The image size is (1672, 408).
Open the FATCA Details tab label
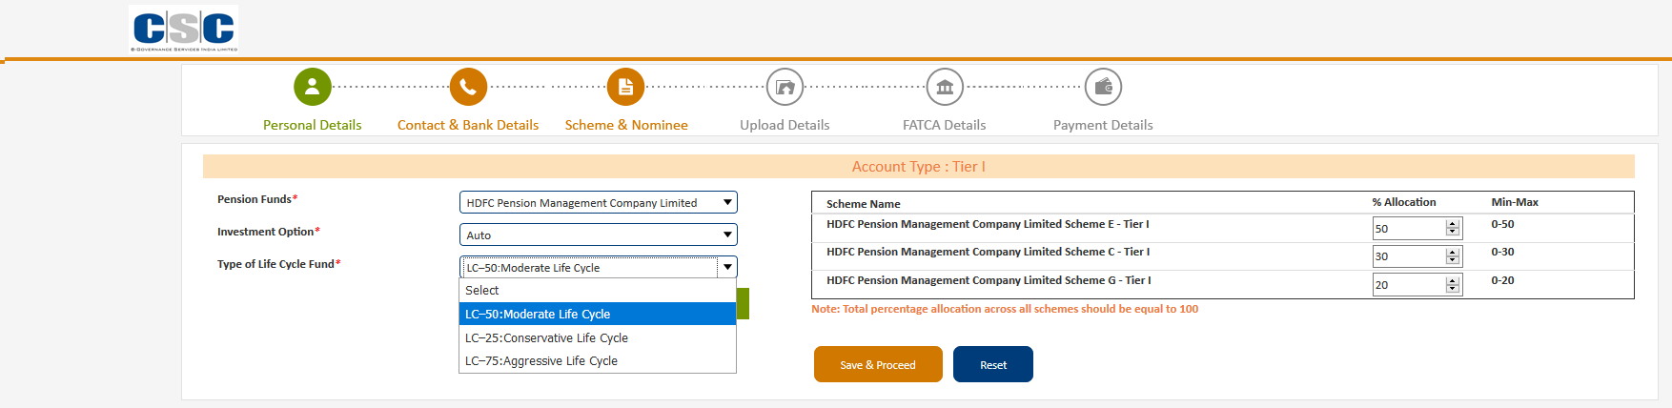tap(945, 125)
